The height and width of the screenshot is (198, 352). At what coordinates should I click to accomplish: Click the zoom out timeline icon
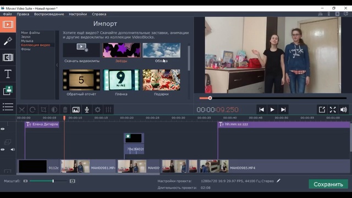coord(25,181)
